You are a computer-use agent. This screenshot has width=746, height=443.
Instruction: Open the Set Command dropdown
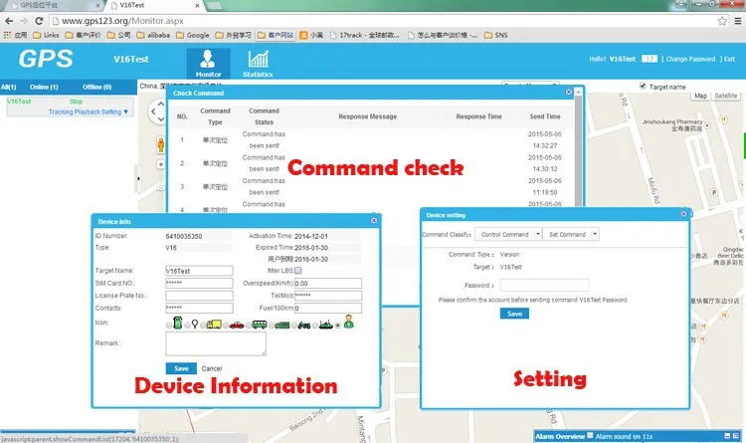click(x=571, y=234)
